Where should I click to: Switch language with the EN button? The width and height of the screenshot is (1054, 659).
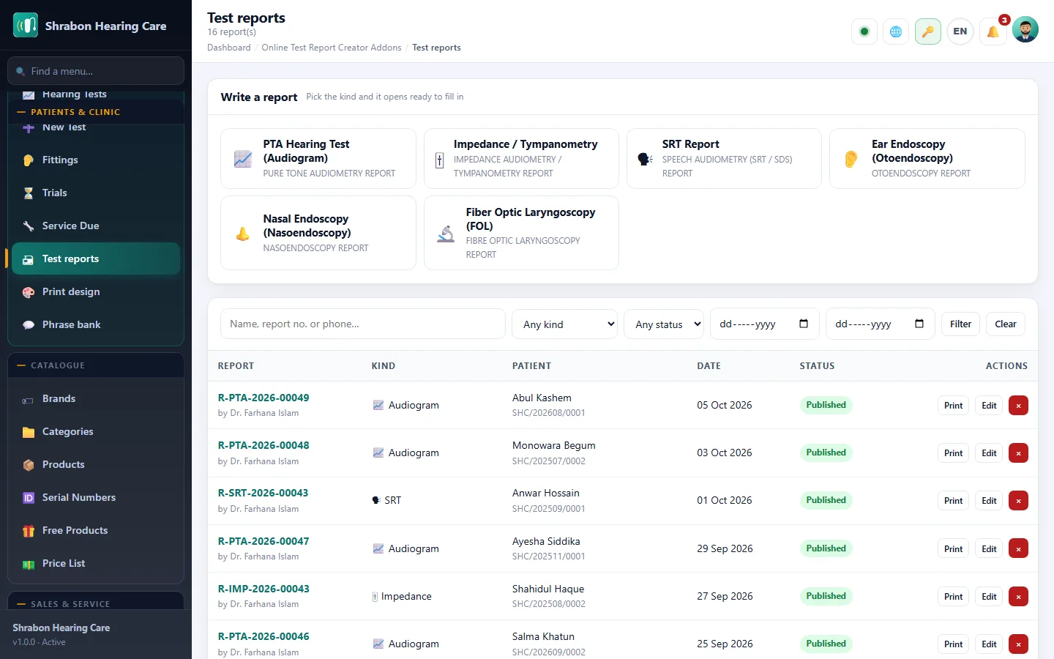(960, 31)
